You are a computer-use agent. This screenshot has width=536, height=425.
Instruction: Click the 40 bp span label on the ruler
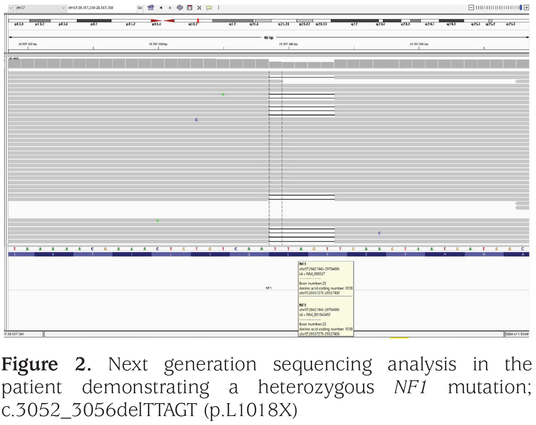pyautogui.click(x=269, y=38)
